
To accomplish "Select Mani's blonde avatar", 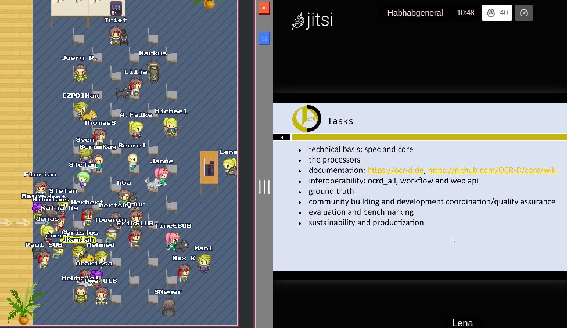I will (204, 262).
